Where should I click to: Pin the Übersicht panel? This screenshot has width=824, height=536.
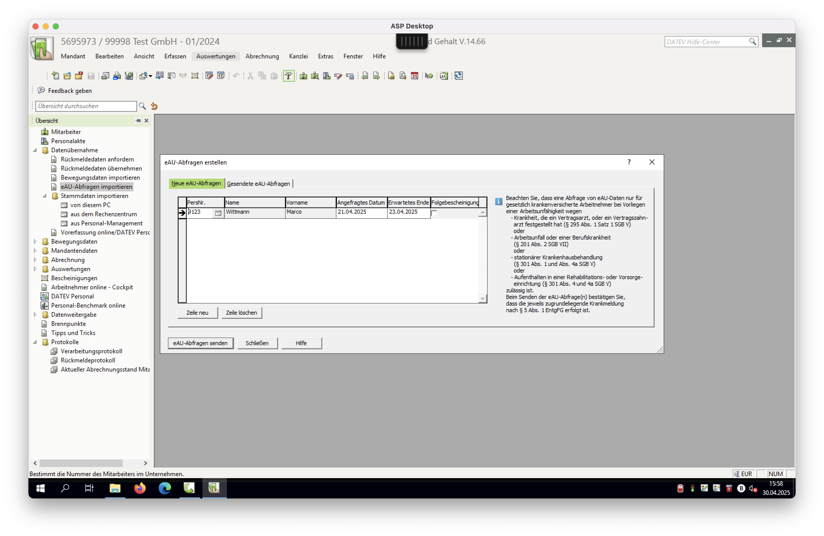[138, 121]
